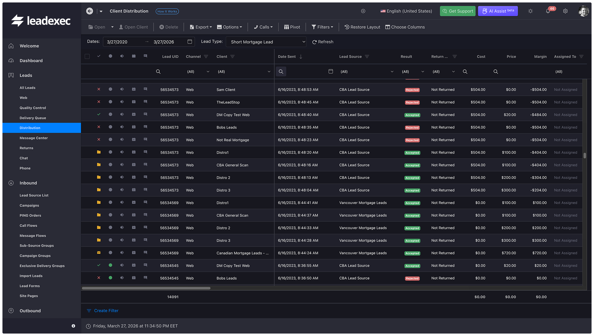594x336 pixels.
Task: Click speaker icon in Sam Client row
Action: point(122,89)
